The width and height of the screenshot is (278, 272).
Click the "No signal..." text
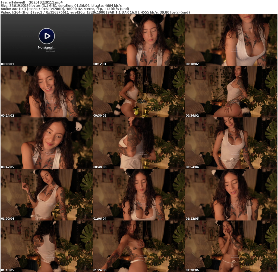point(47,47)
